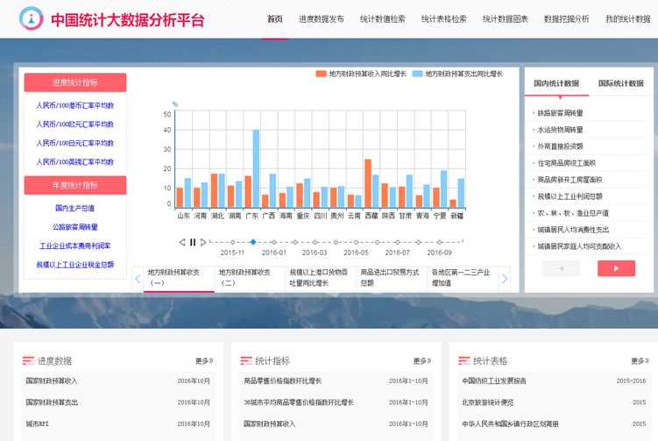658x441 pixels.
Task: Show next chart topics with right chevron
Action: tap(505, 279)
